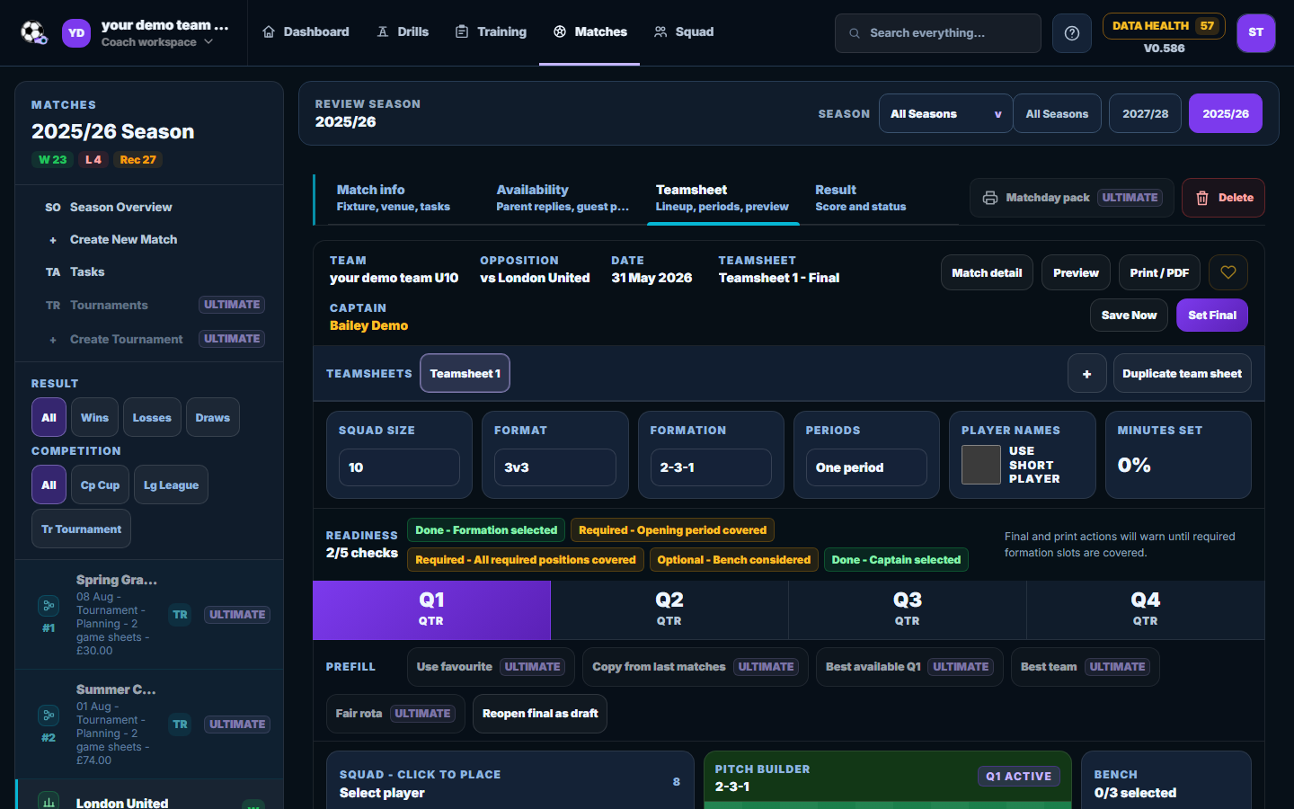Click Duplicate team sheet

point(1182,373)
